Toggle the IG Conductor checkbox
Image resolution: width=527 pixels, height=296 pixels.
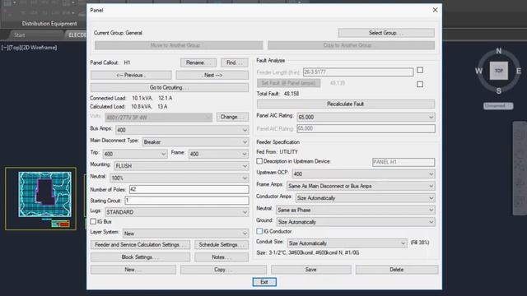tap(259, 231)
